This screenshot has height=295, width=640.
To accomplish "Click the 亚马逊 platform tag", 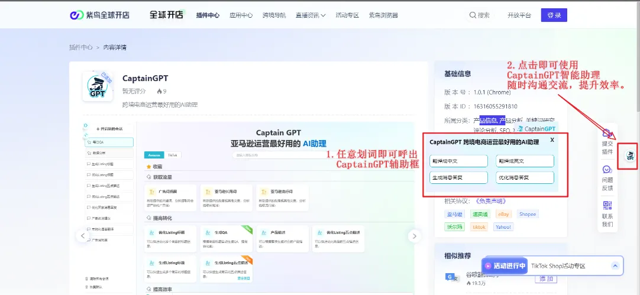I will point(455,214).
